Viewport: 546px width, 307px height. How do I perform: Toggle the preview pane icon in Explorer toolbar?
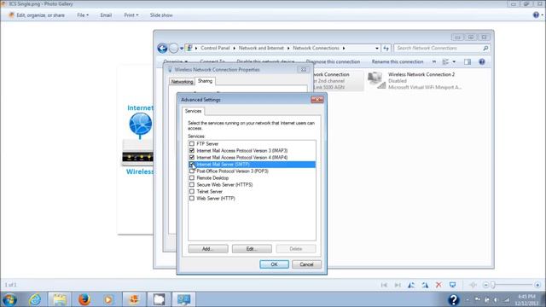point(468,61)
